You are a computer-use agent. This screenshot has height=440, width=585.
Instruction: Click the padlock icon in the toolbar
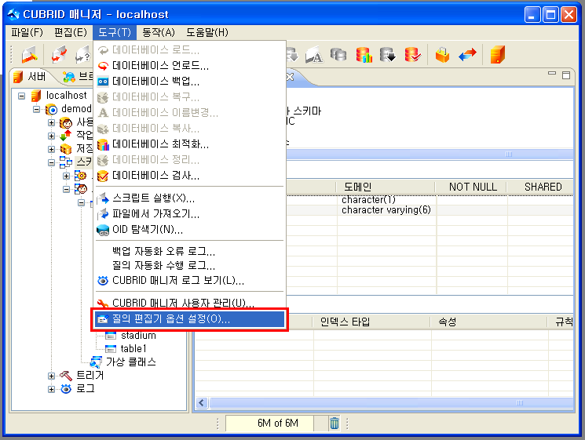[x=443, y=55]
